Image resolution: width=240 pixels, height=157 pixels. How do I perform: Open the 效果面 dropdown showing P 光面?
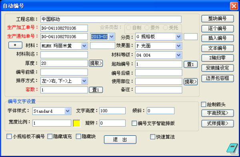tap(178, 46)
